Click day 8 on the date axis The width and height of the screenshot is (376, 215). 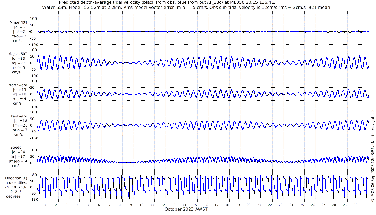[120, 205]
